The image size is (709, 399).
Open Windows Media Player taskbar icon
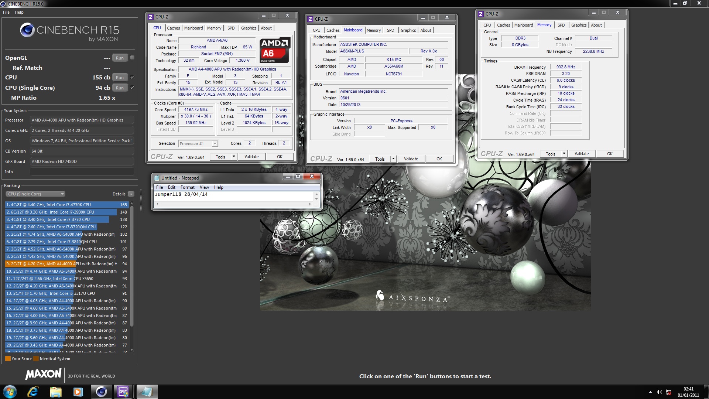(x=78, y=392)
